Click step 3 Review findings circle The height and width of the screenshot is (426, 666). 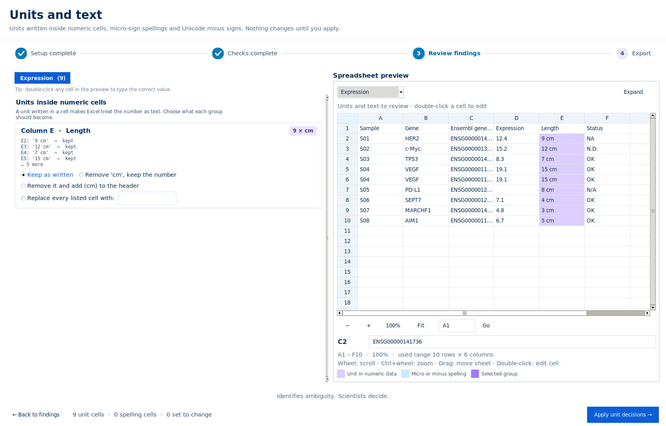pos(419,53)
